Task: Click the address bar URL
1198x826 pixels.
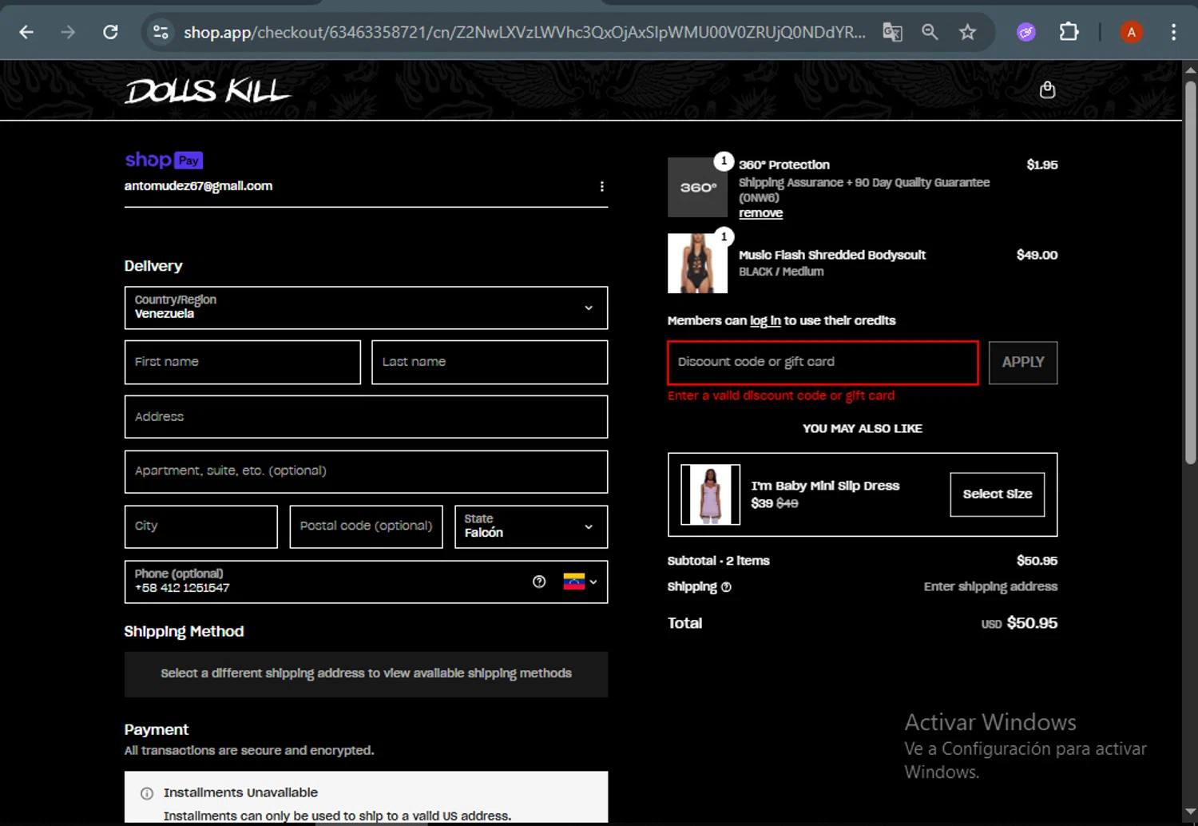Action: (x=524, y=32)
